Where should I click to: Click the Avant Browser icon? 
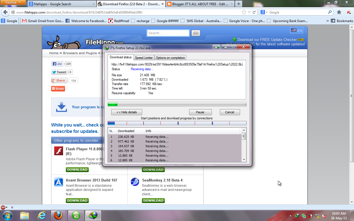pos(59,182)
